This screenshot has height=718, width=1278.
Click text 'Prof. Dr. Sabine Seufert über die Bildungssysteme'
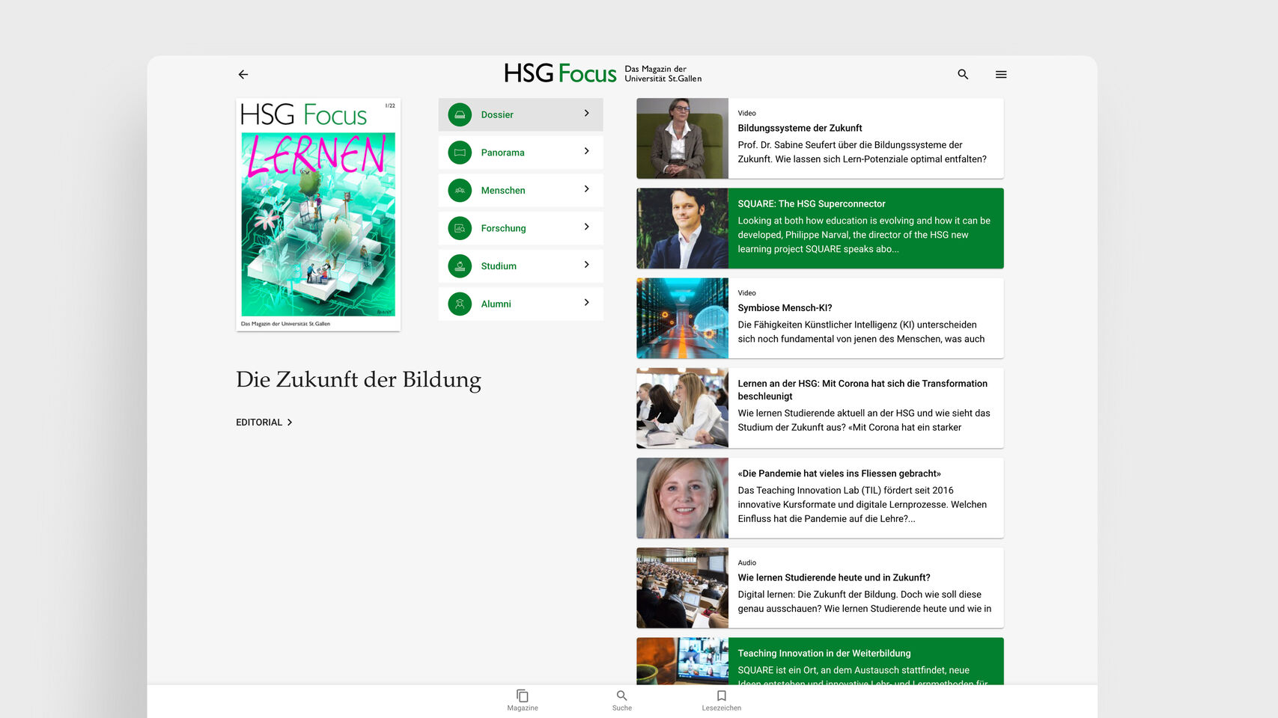(850, 145)
